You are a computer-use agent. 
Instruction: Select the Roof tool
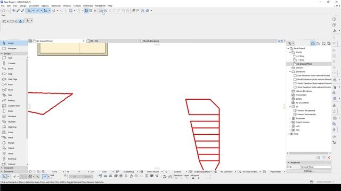pos(14,84)
